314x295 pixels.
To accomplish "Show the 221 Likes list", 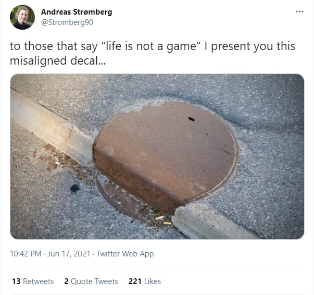I will click(x=145, y=281).
